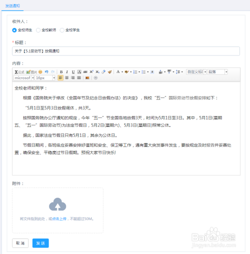
Task: Center-align the paragraph text
Action: pos(66,78)
